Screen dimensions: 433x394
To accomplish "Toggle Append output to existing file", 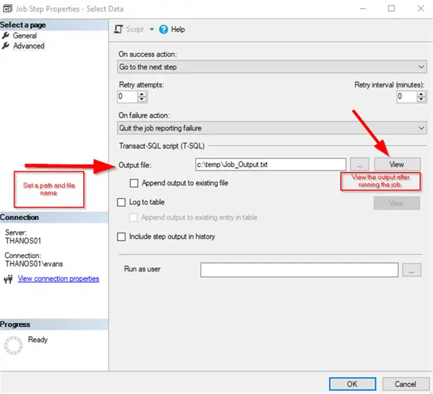I will click(x=134, y=183).
